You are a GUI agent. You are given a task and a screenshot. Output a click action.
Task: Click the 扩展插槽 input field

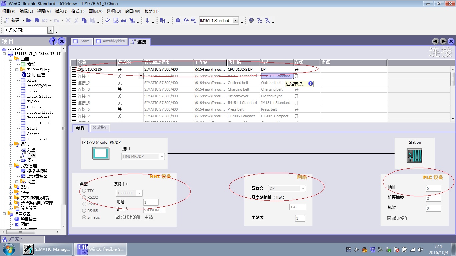[x=434, y=198]
